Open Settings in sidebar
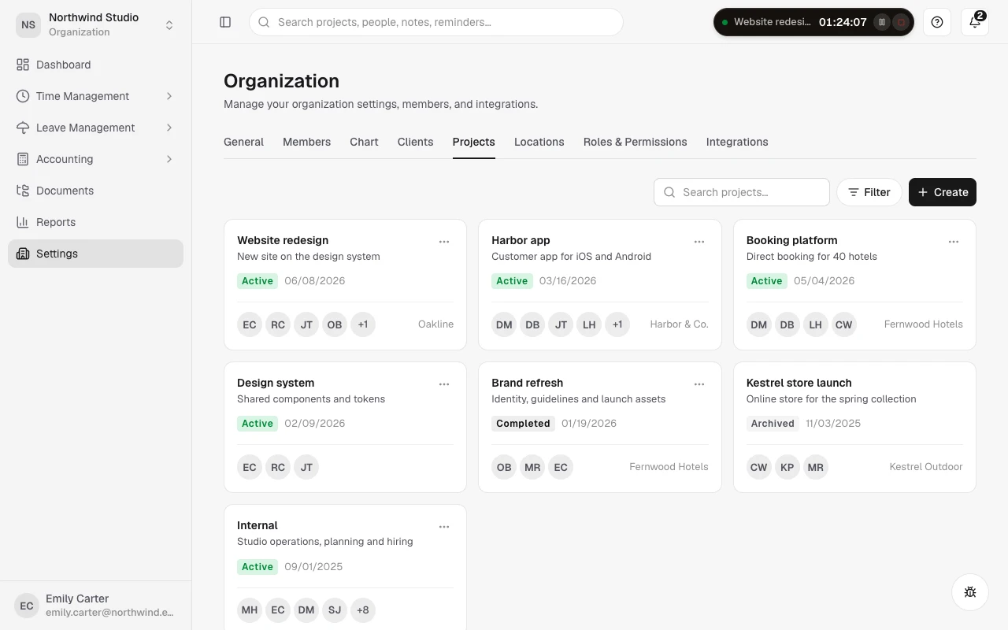 click(95, 254)
